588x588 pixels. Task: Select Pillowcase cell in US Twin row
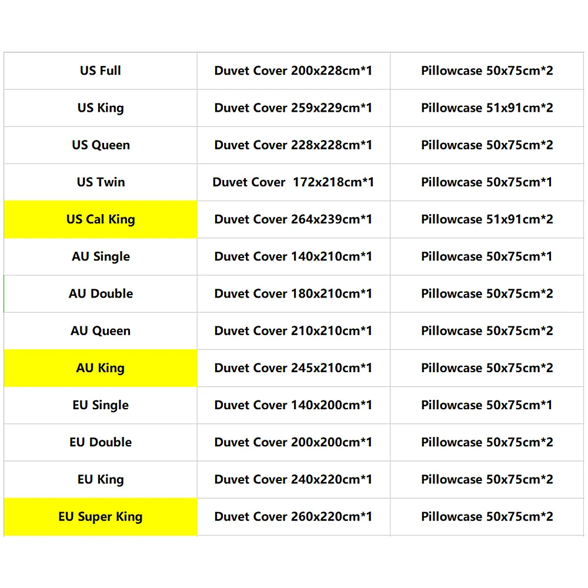point(487,182)
